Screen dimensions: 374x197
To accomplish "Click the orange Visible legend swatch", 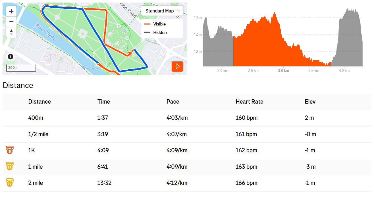I will [147, 24].
